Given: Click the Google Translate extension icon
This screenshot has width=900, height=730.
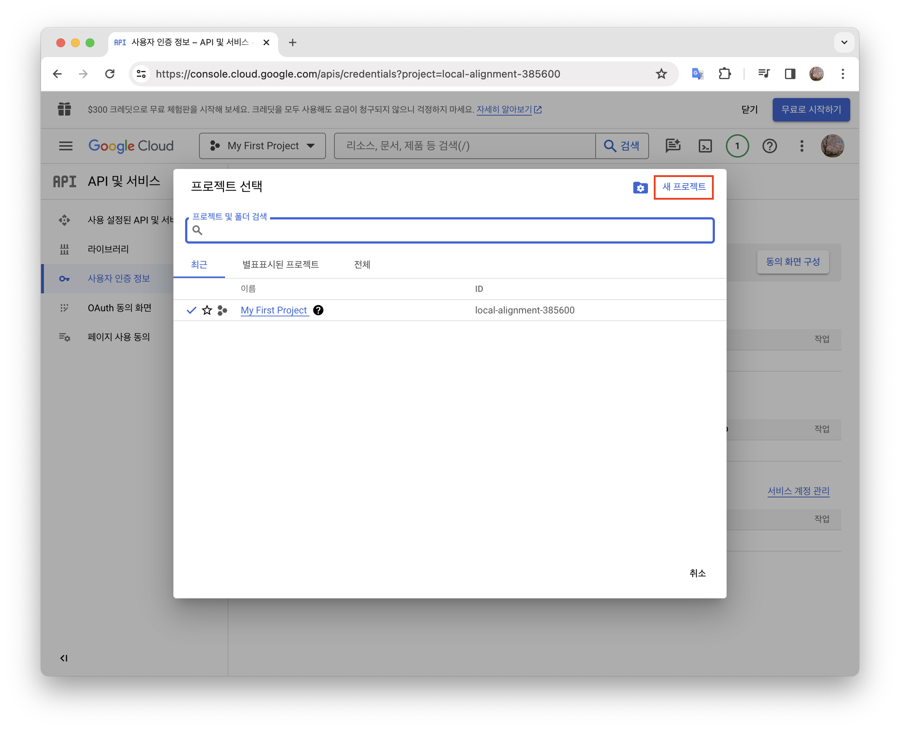Looking at the screenshot, I should (697, 74).
